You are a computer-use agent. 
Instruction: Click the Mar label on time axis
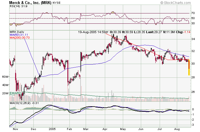click(x=86, y=129)
